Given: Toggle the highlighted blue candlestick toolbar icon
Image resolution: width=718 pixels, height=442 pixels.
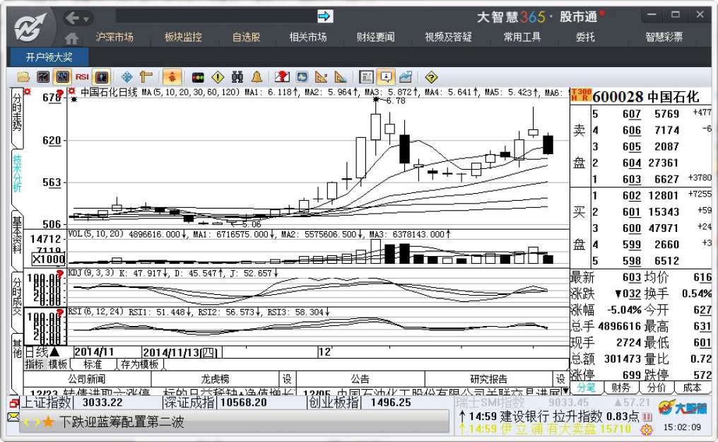Looking at the screenshot, I should 102,77.
